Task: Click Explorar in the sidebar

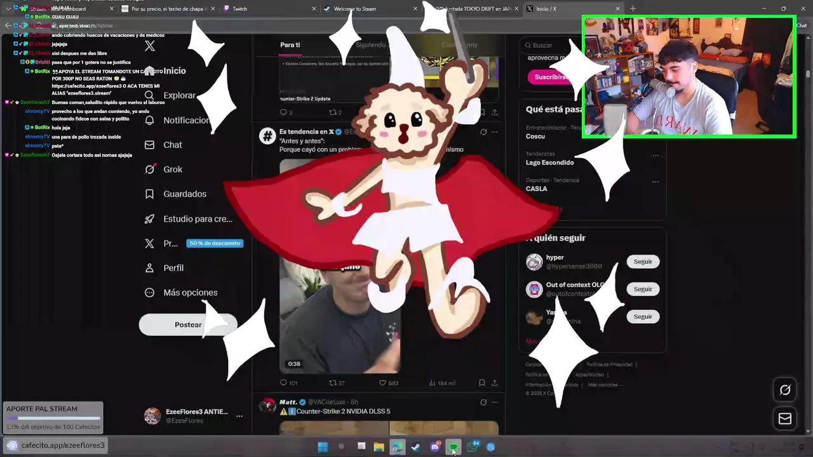Action: [x=170, y=95]
